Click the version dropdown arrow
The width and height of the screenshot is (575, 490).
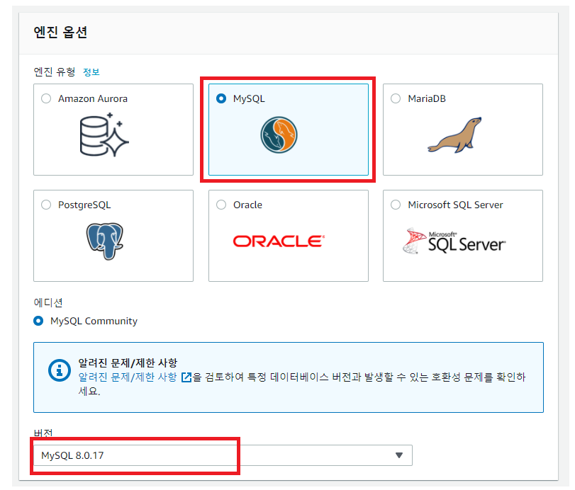click(399, 455)
